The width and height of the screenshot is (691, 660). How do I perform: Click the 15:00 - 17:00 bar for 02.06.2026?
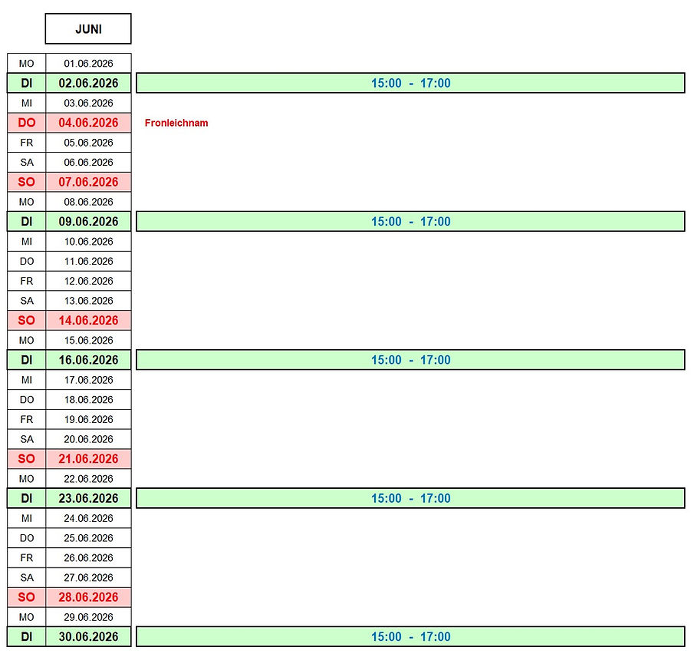tap(410, 84)
